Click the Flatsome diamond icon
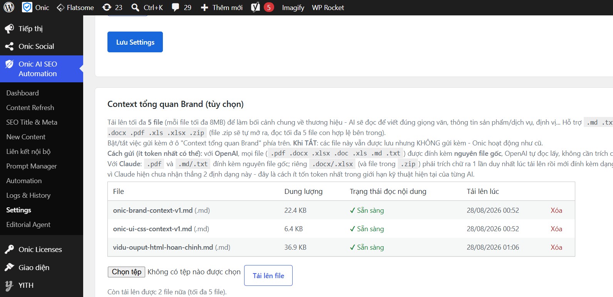 click(60, 8)
